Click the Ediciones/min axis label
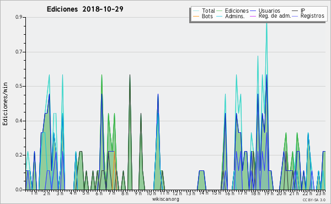This screenshot has width=331, height=204. click(5, 104)
